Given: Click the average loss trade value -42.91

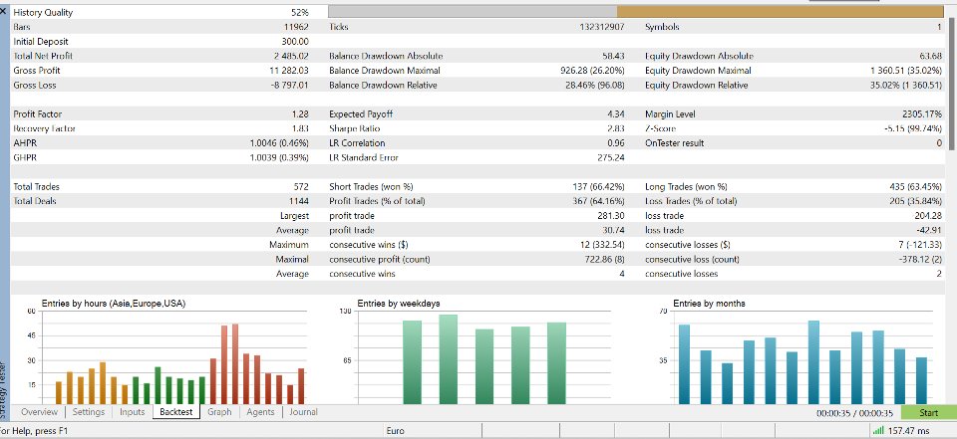Looking at the screenshot, I should pyautogui.click(x=929, y=231).
